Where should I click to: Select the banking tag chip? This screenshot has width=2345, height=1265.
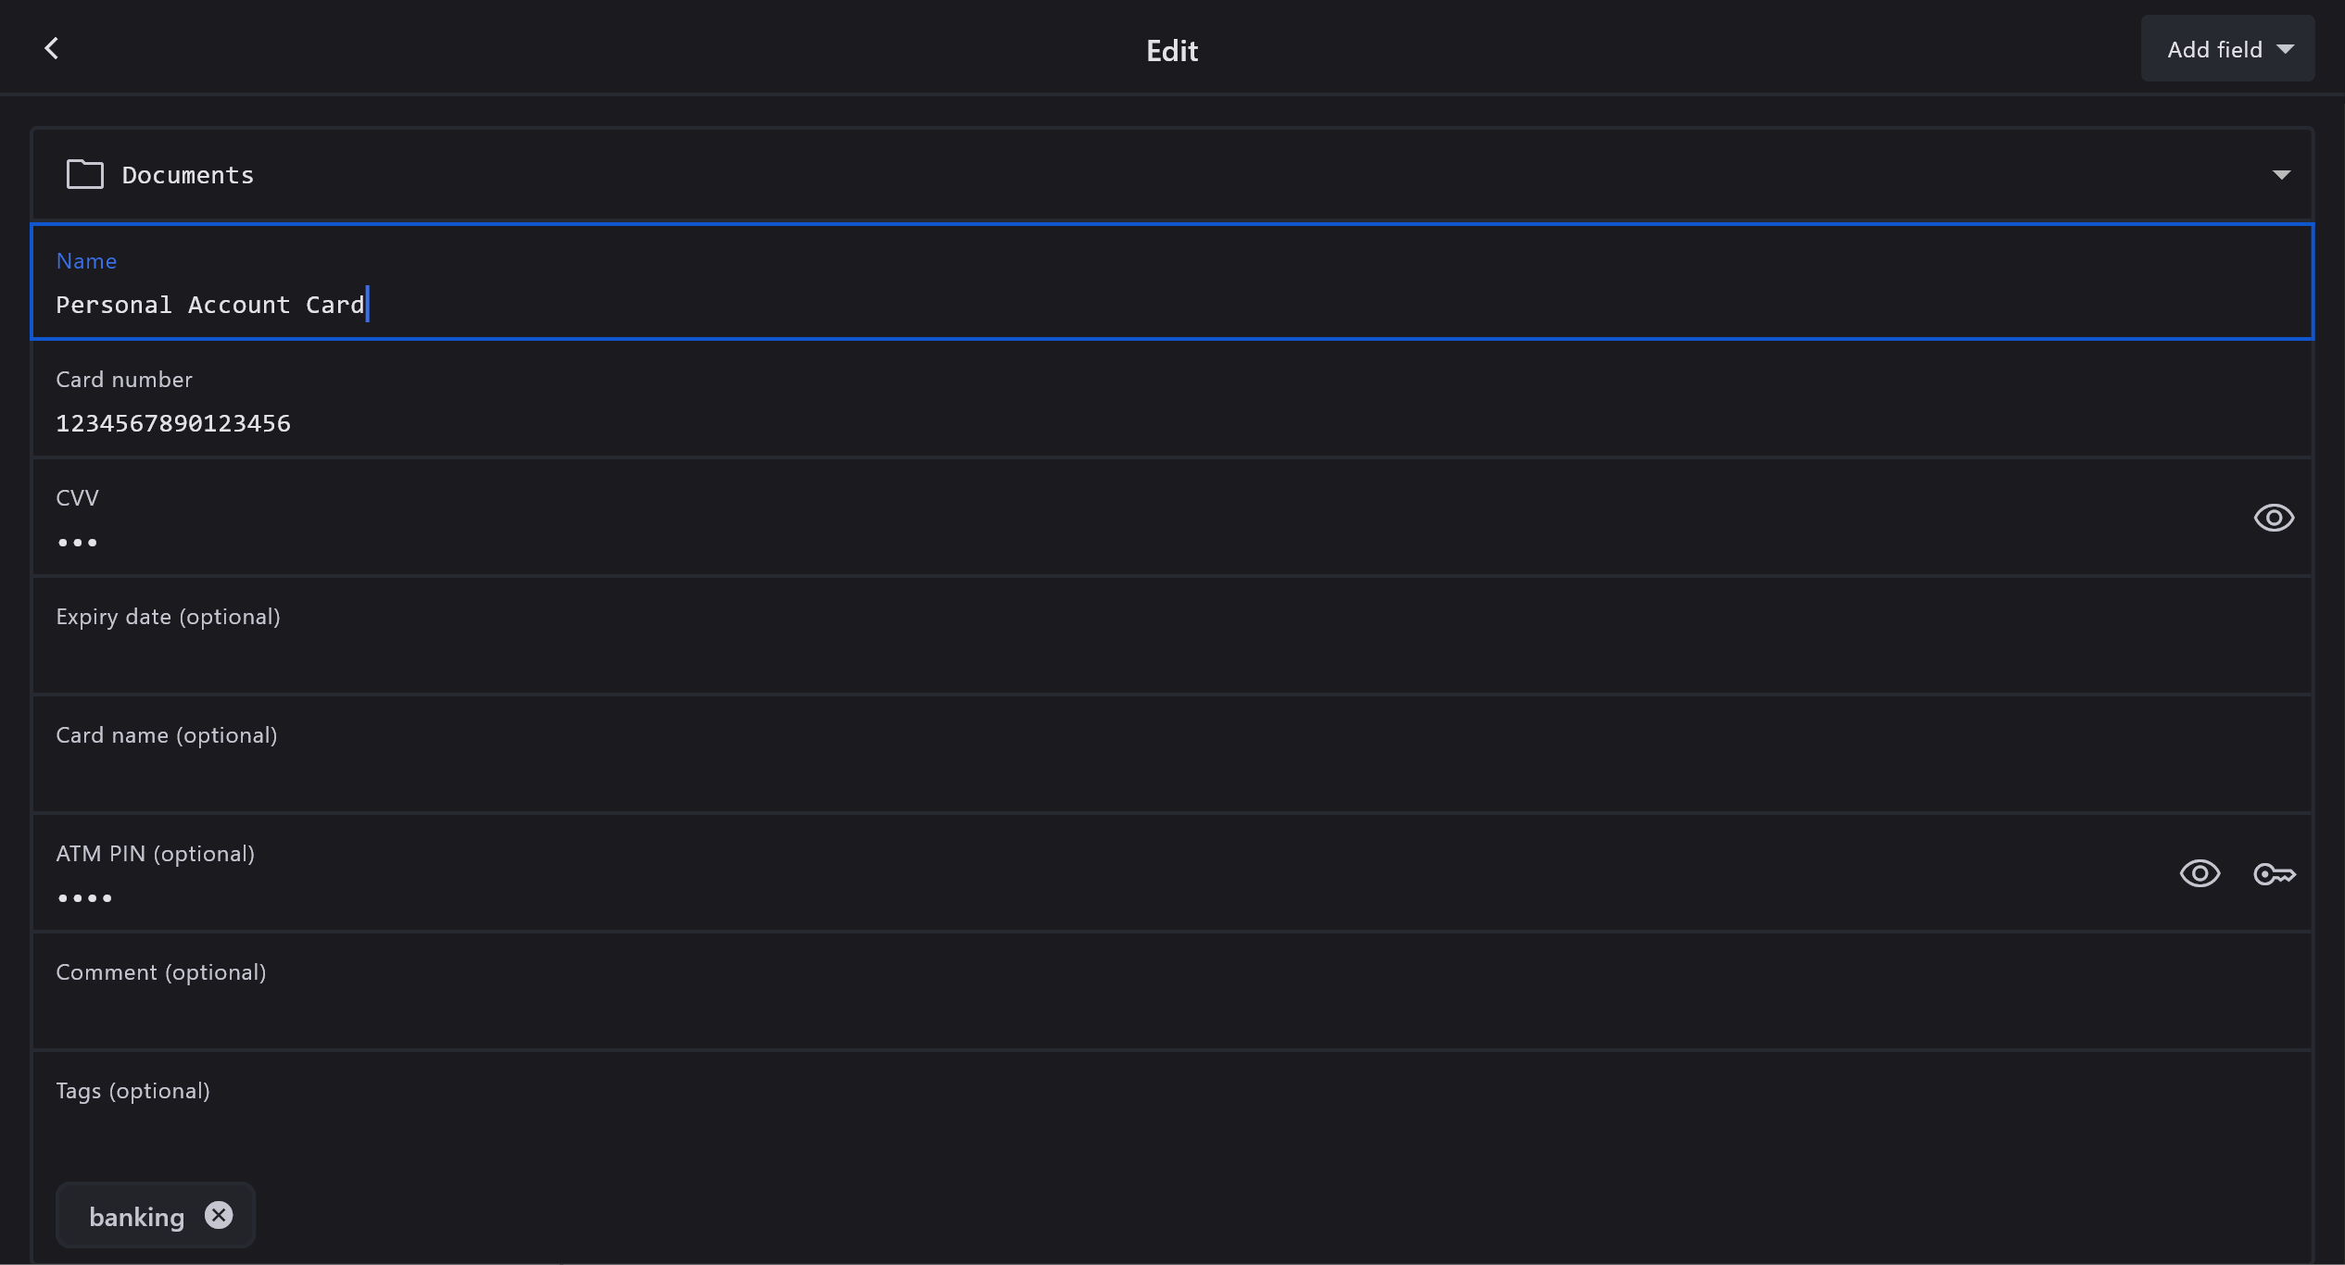pyautogui.click(x=136, y=1217)
